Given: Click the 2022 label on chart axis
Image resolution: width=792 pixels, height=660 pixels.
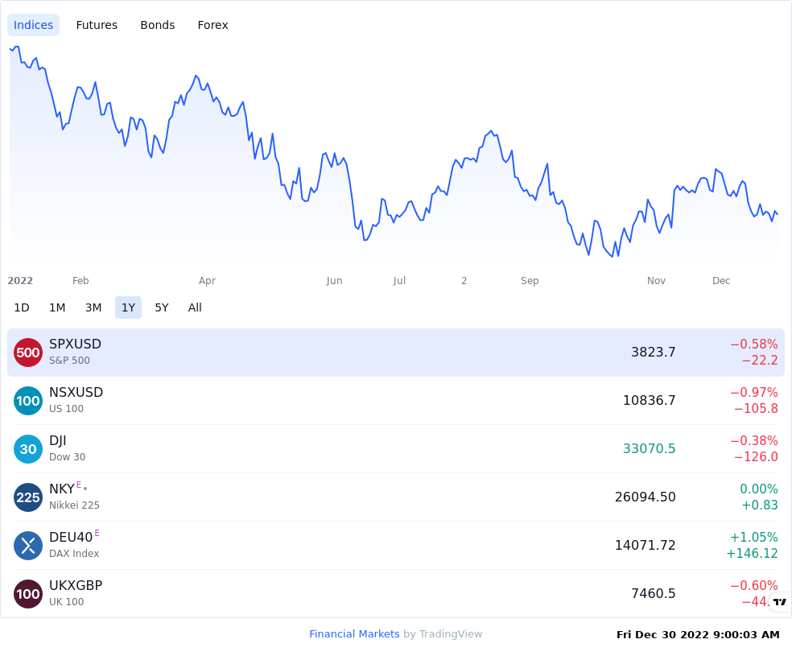Looking at the screenshot, I should coord(20,281).
